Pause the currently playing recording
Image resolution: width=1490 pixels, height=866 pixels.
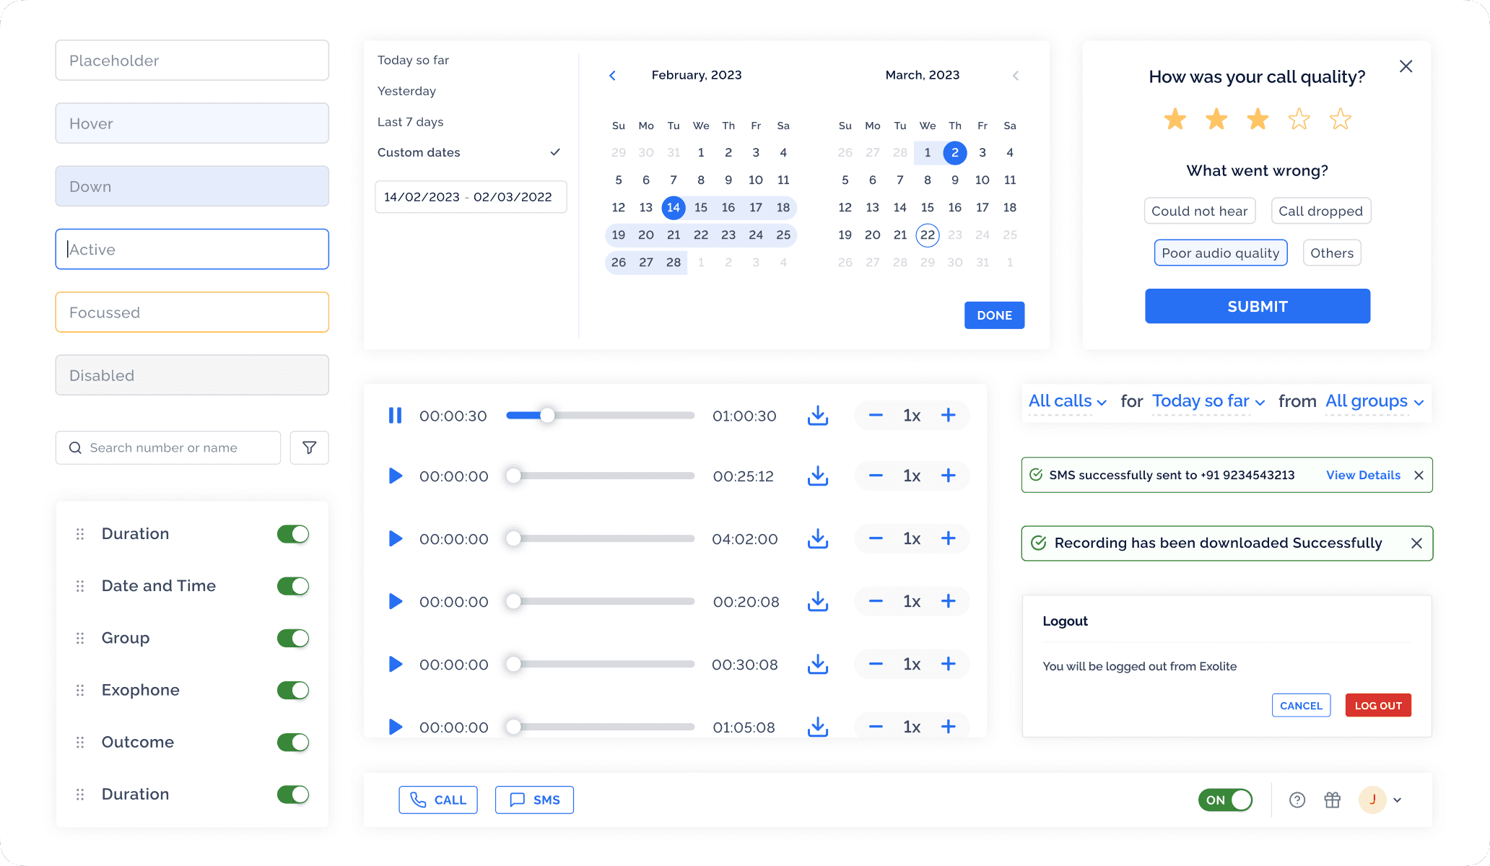tap(395, 416)
